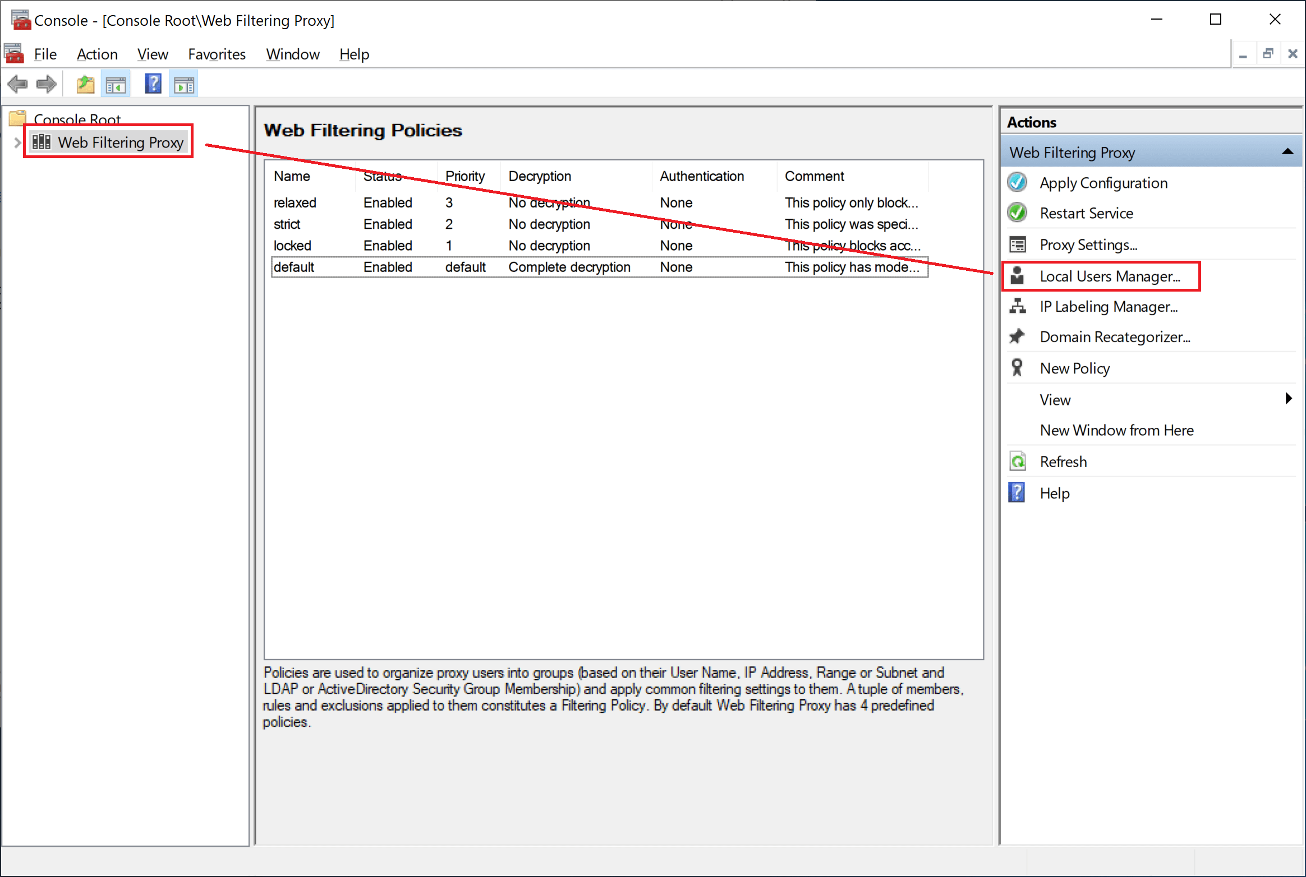
Task: Click New Policy in Actions pane
Action: click(x=1074, y=368)
